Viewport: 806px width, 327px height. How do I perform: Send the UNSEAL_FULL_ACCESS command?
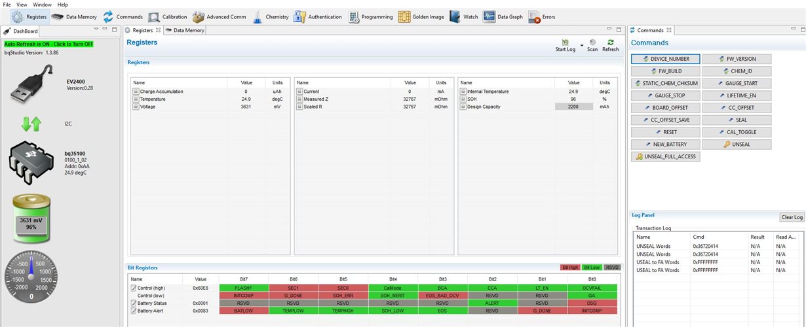tap(665, 156)
